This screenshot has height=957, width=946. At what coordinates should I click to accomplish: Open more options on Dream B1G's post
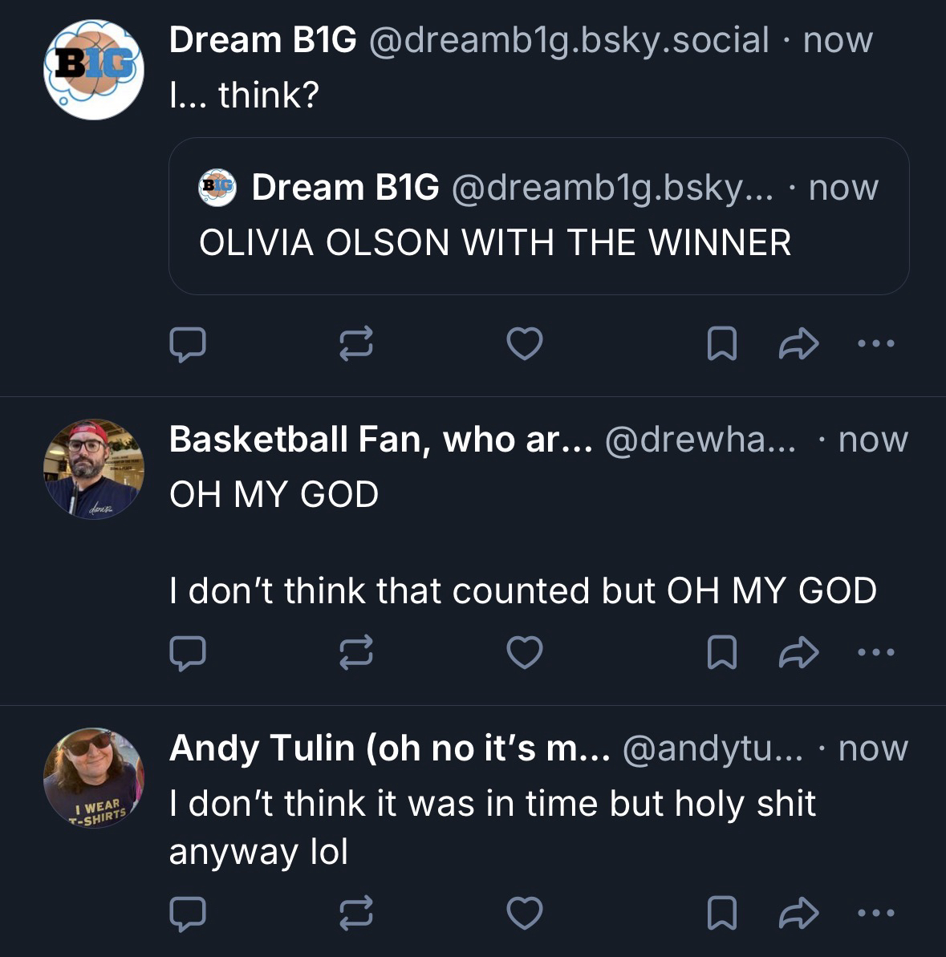[x=875, y=344]
